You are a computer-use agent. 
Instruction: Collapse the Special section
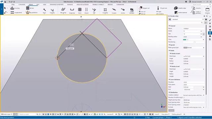169,45
